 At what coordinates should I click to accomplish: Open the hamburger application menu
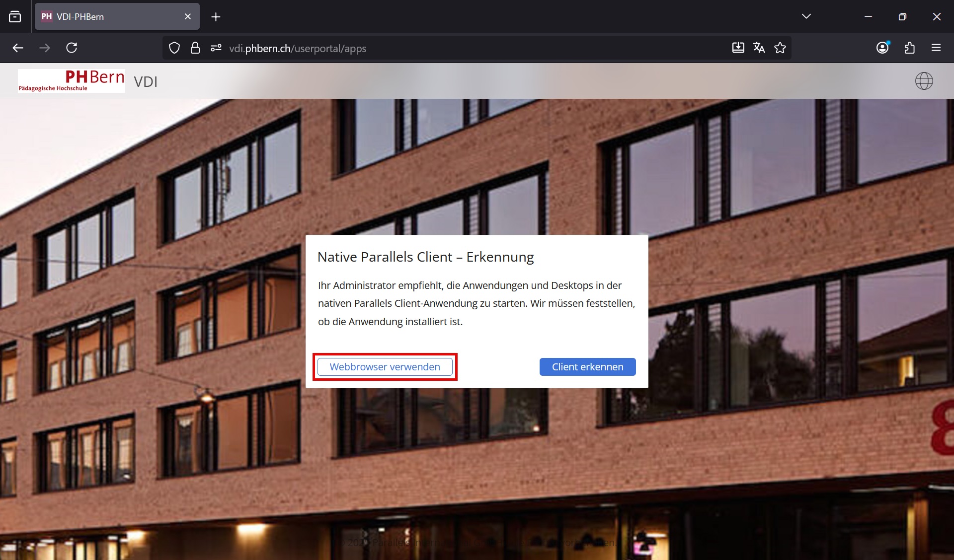click(936, 48)
